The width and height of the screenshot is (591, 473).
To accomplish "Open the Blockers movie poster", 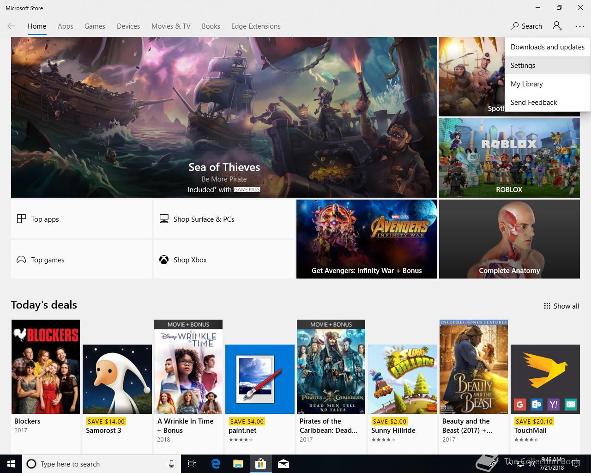I will [x=46, y=367].
